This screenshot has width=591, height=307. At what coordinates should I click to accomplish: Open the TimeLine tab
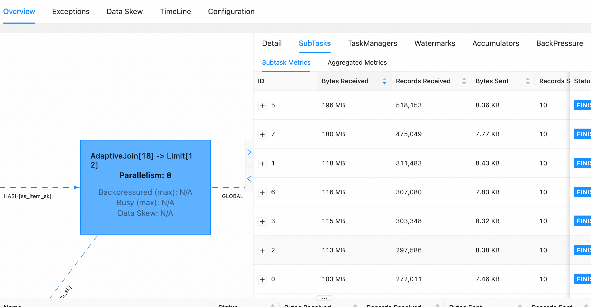click(175, 12)
